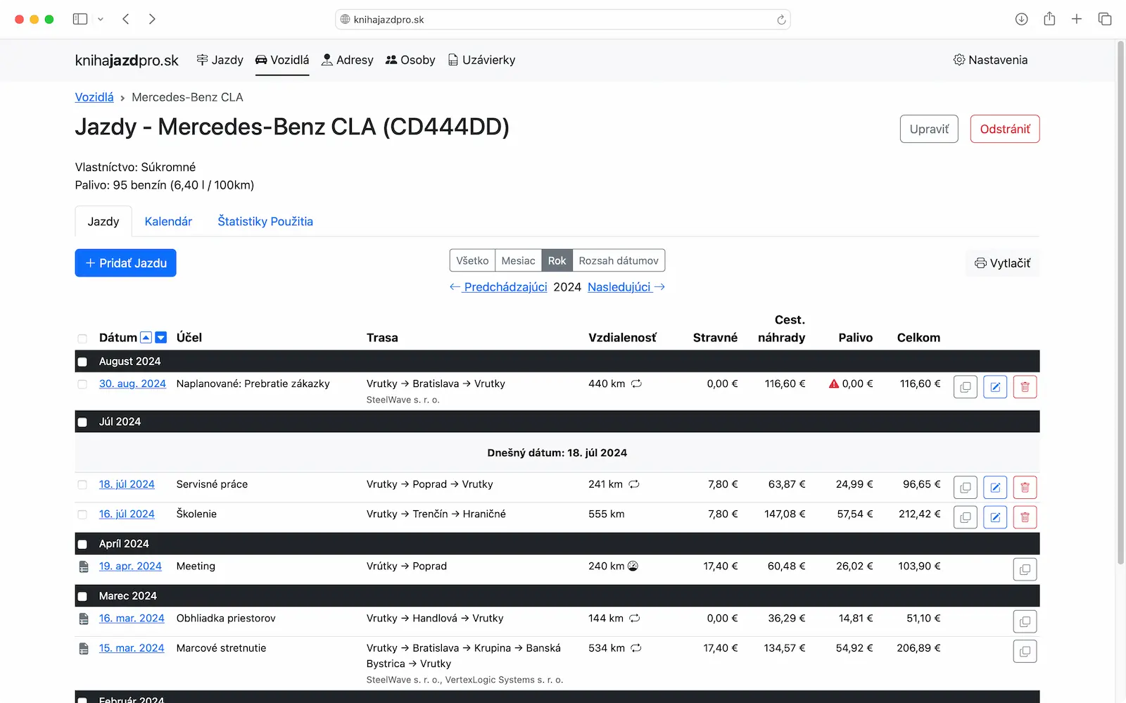
Task: Check the Apríl 2024 group checkbox
Action: click(82, 544)
